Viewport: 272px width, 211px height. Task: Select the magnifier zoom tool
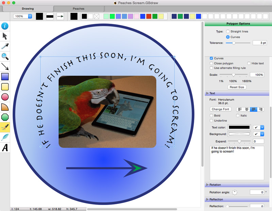tap(5, 56)
